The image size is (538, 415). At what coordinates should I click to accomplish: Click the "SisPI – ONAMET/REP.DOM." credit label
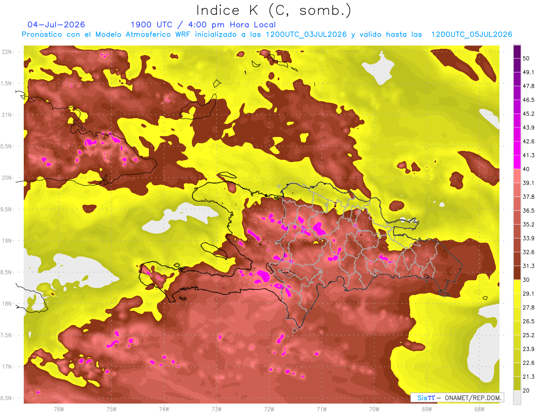[457, 398]
